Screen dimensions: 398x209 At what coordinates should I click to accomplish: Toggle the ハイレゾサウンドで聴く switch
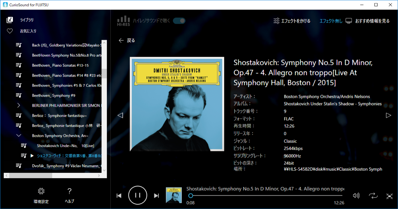point(179,21)
